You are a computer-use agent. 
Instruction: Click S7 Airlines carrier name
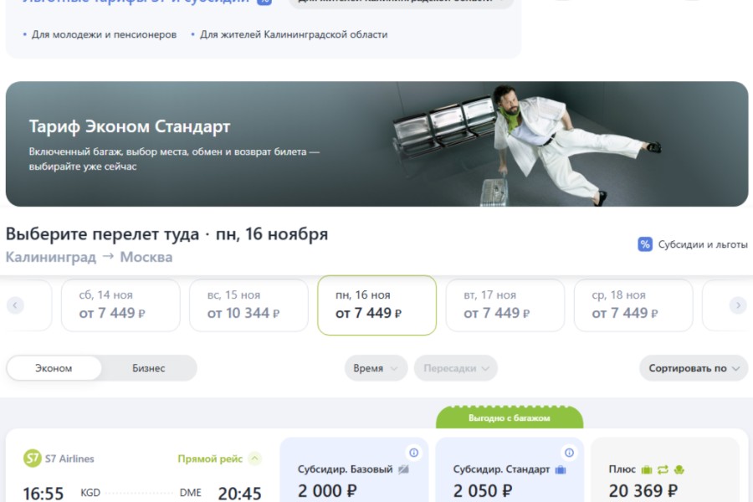point(69,458)
